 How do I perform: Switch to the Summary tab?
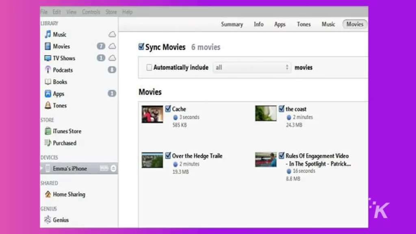coord(232,24)
